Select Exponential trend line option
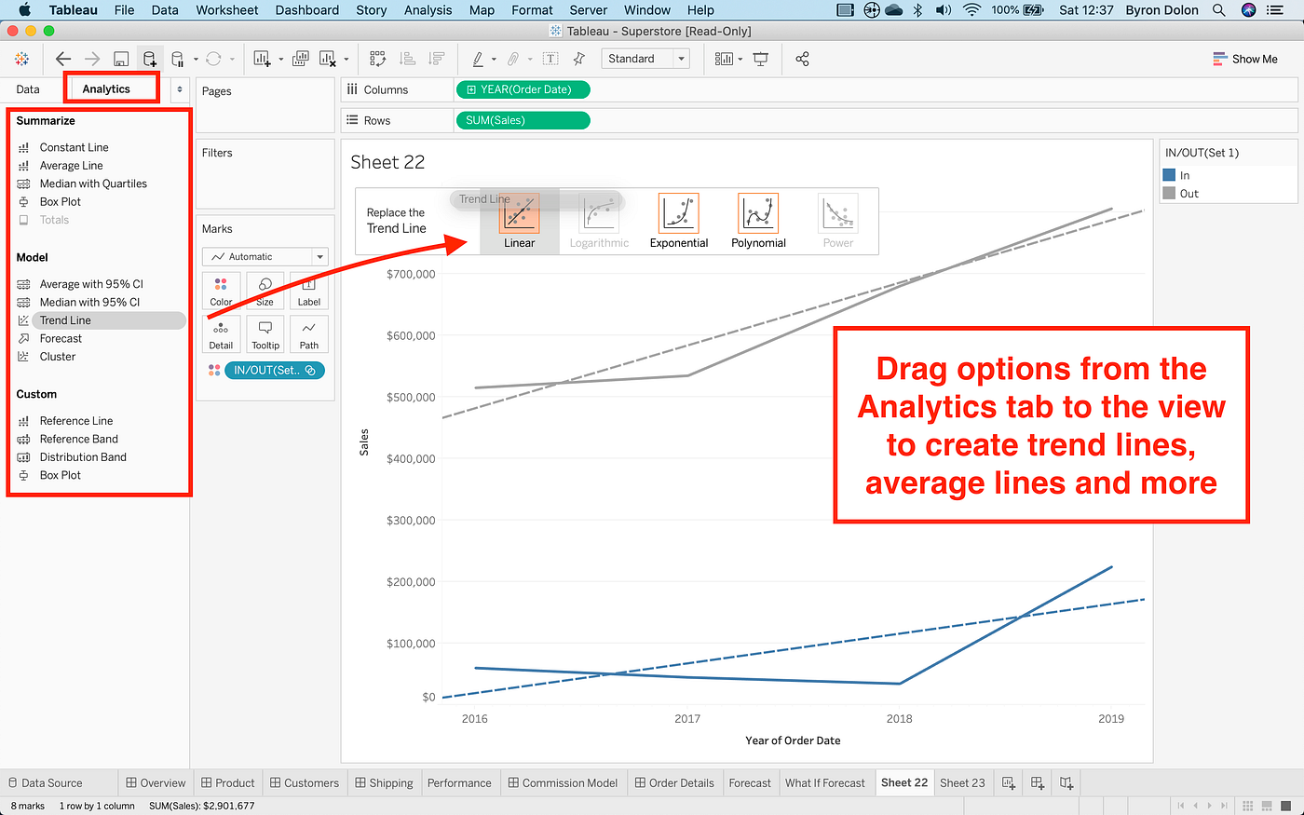This screenshot has height=815, width=1304. click(x=679, y=222)
